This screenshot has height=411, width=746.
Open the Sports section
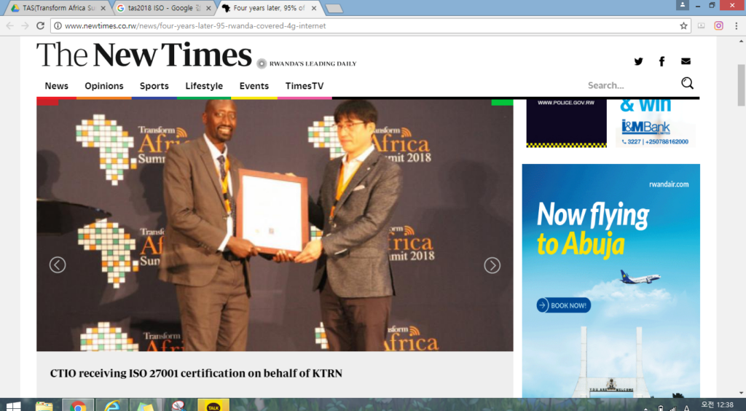tap(154, 86)
